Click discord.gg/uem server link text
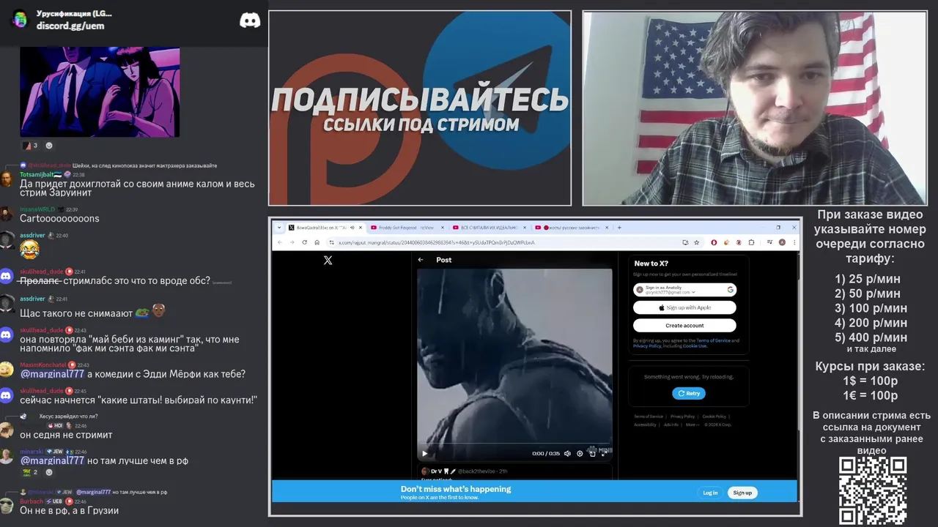 tap(70, 26)
